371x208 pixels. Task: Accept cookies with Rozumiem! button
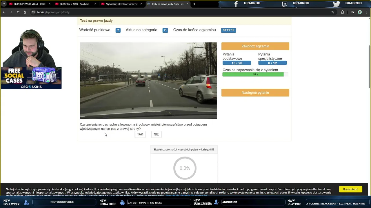(x=351, y=189)
